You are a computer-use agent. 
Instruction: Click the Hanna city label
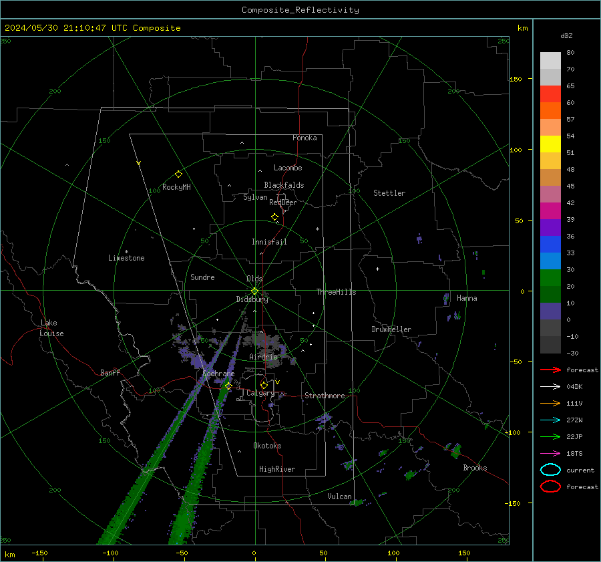467,298
